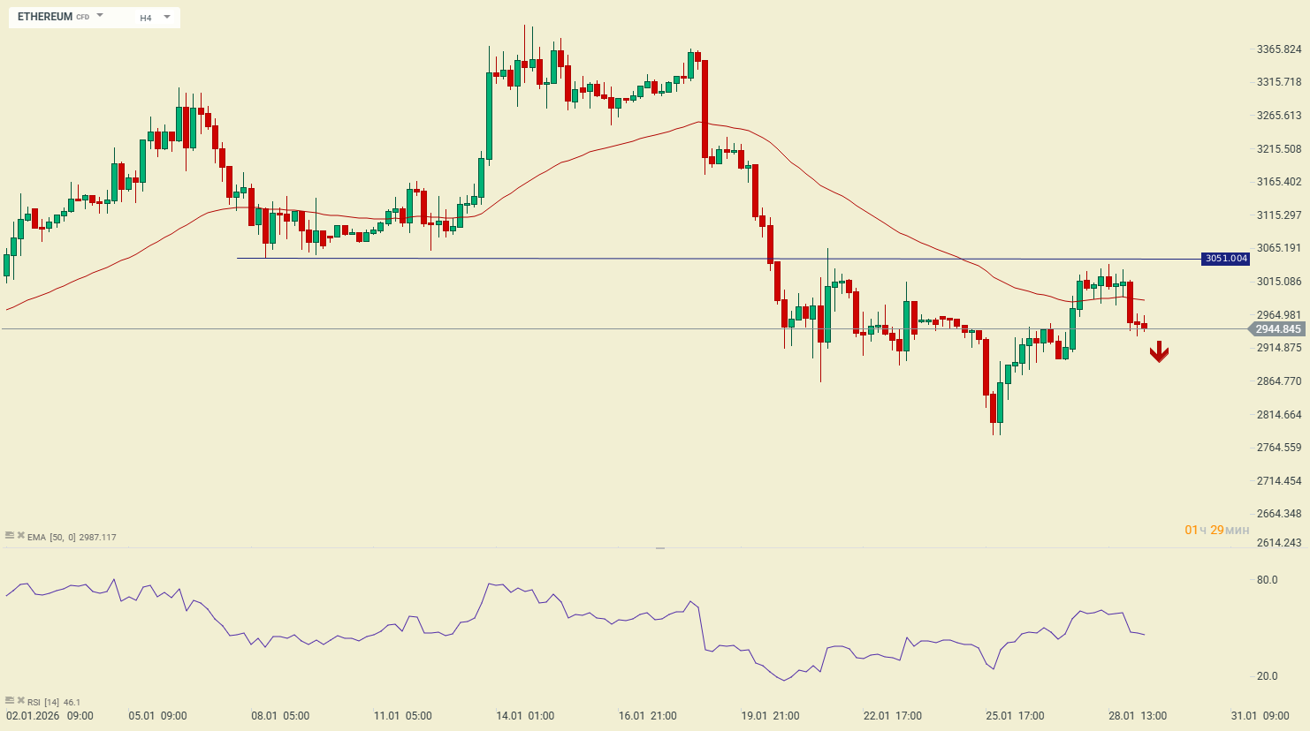Select the 3051.004 horizontal line price tag

[1225, 259]
